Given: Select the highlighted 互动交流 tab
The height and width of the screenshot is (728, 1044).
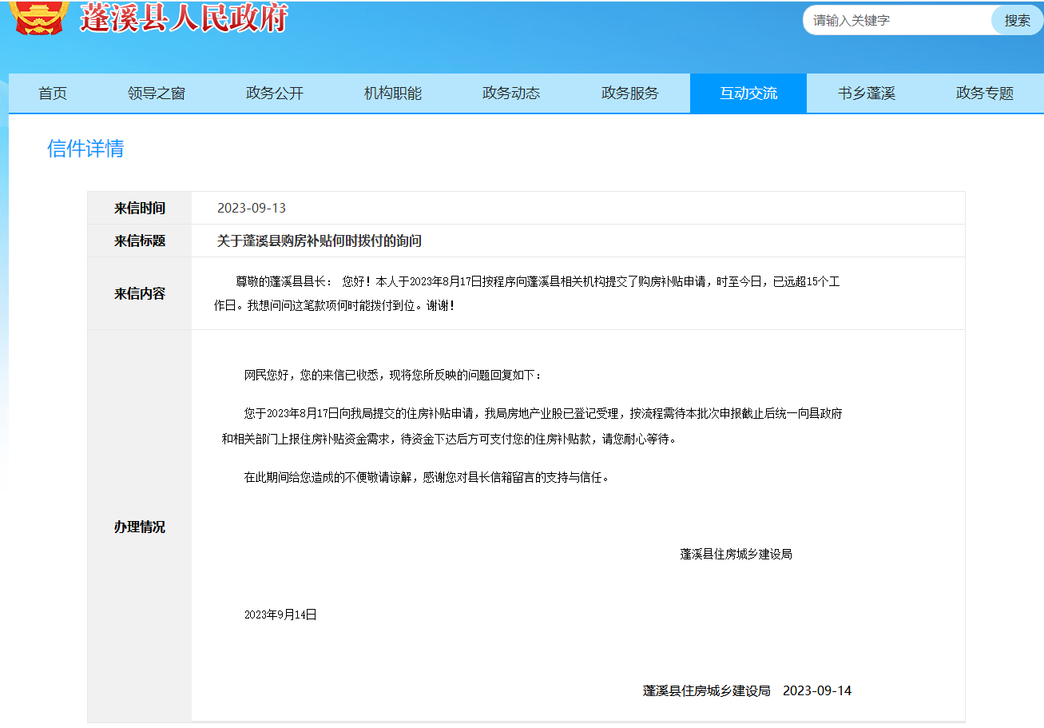Looking at the screenshot, I should tap(748, 93).
